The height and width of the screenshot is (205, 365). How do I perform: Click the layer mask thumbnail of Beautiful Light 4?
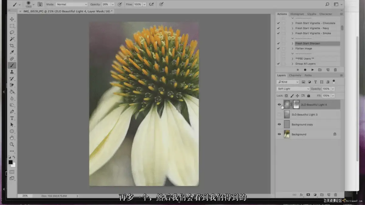(296, 105)
